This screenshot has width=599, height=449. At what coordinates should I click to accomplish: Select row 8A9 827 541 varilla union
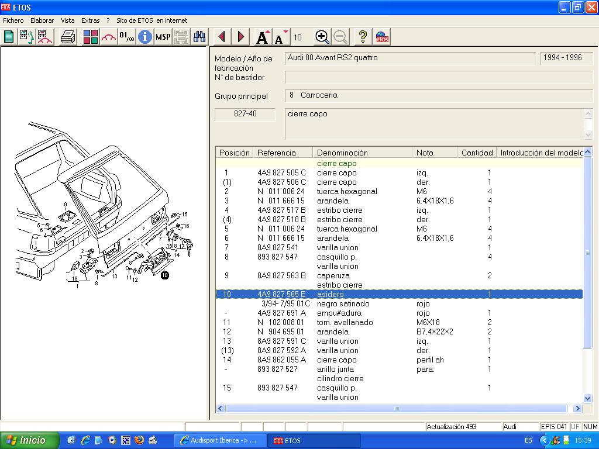[399, 248]
